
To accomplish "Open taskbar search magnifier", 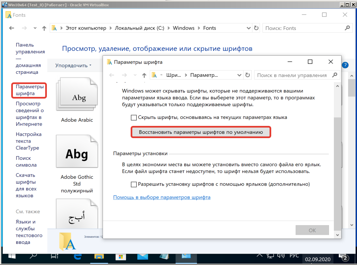I will coord(33,256).
